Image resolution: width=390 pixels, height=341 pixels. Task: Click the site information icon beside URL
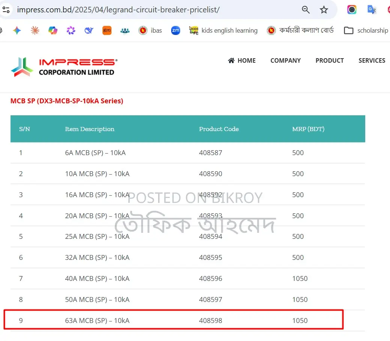pyautogui.click(x=6, y=10)
